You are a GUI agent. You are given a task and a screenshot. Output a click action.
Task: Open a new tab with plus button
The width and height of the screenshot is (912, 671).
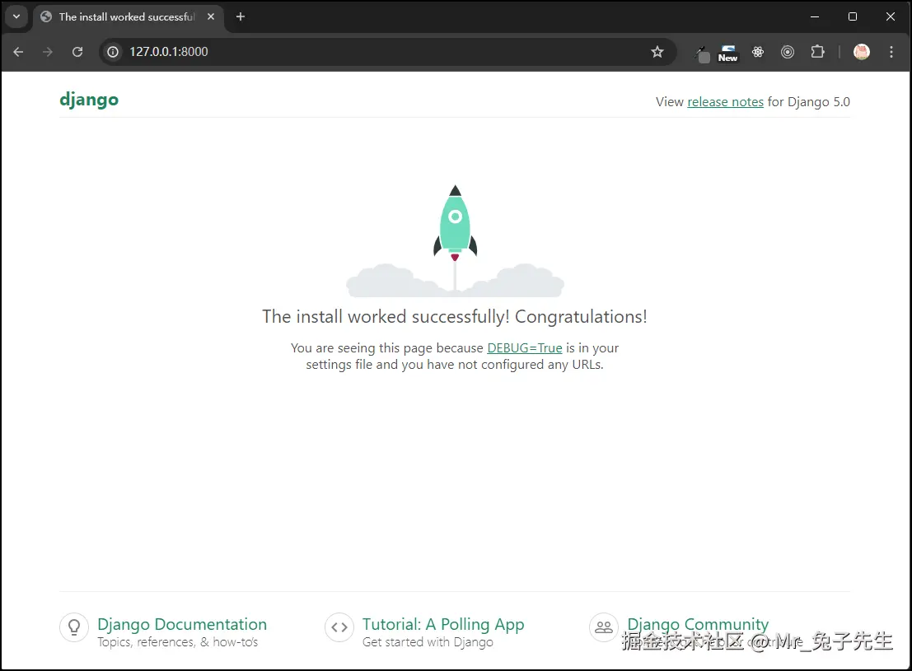coord(241,16)
